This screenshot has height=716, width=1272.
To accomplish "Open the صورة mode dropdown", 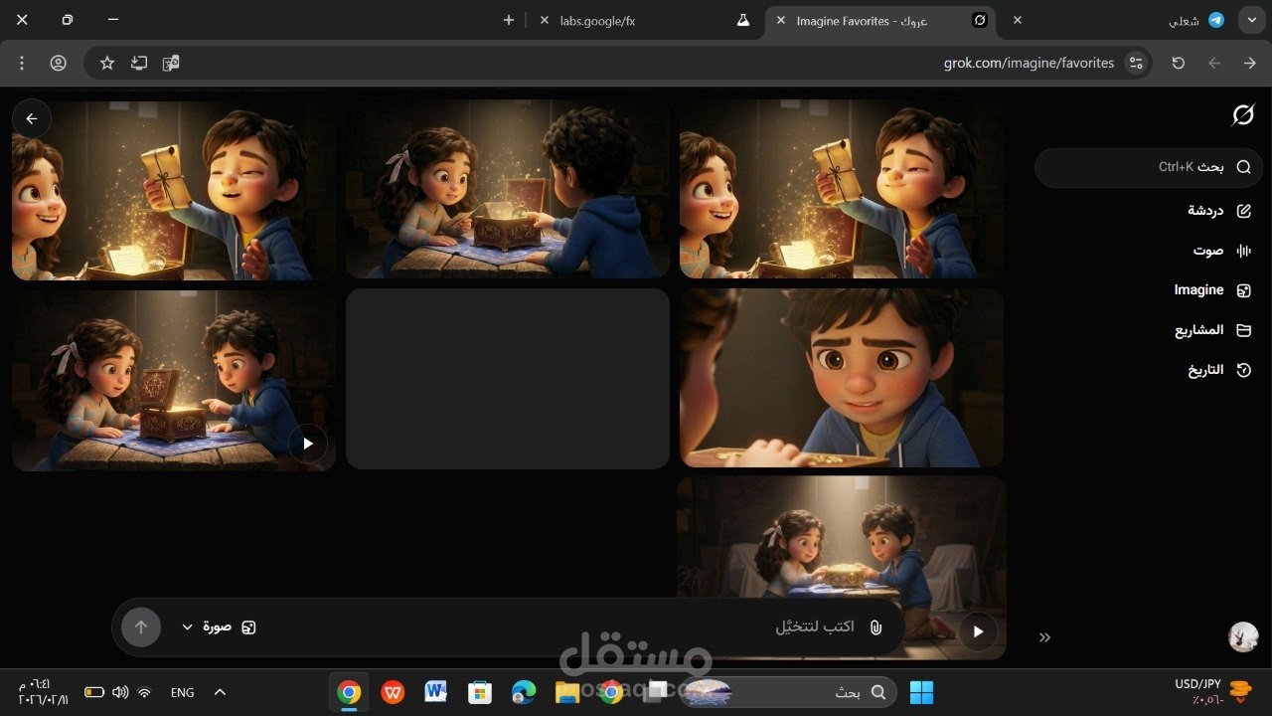I will (219, 626).
